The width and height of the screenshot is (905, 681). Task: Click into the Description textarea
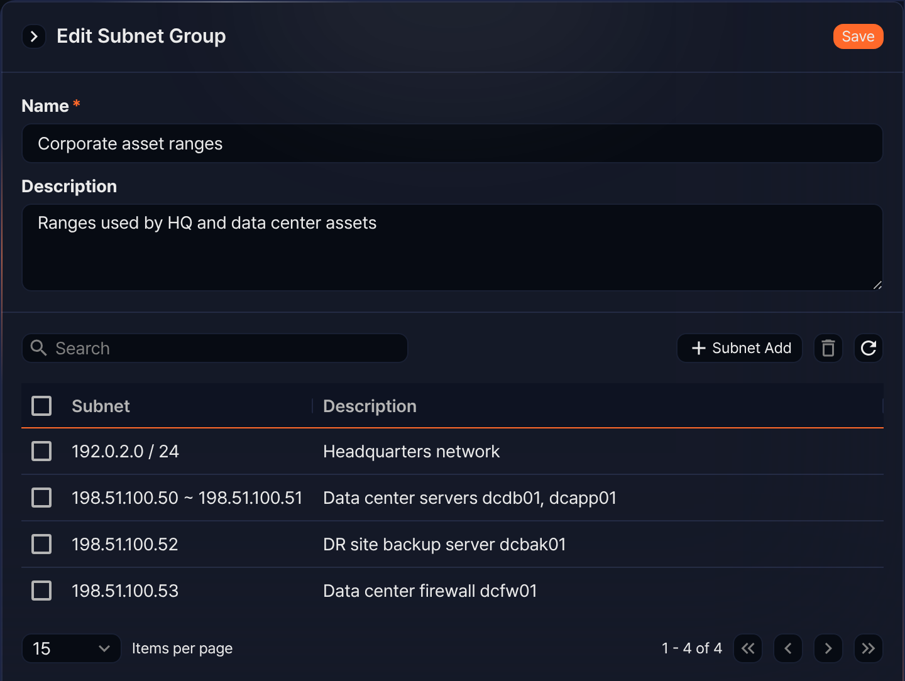(x=452, y=248)
